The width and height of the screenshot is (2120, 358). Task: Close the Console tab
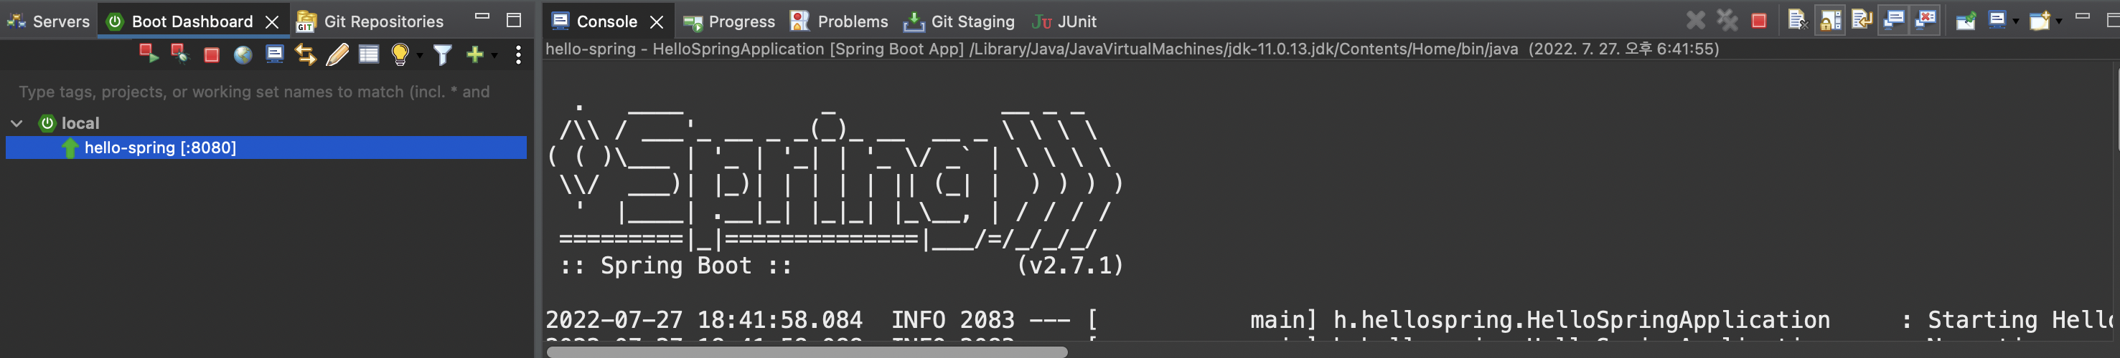[656, 22]
